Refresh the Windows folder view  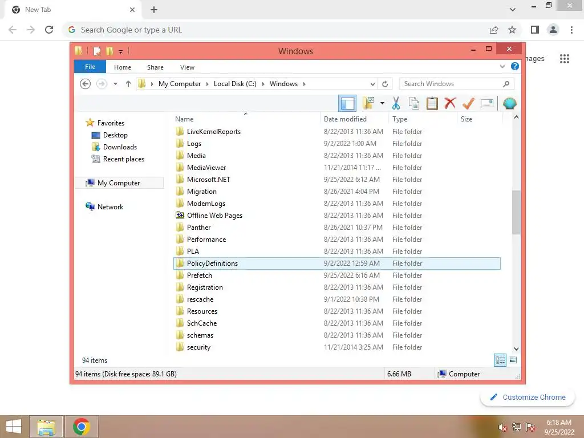[x=385, y=84]
